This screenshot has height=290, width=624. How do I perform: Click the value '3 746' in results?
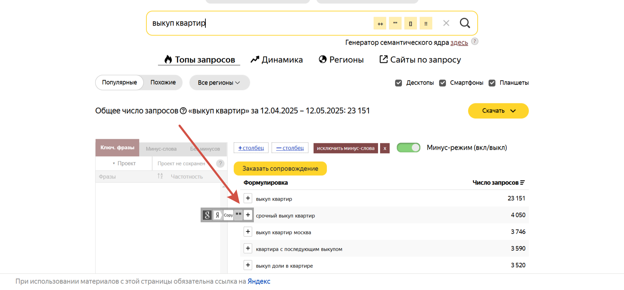(518, 232)
